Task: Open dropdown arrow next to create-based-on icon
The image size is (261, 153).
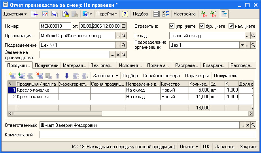Action: click(91, 14)
